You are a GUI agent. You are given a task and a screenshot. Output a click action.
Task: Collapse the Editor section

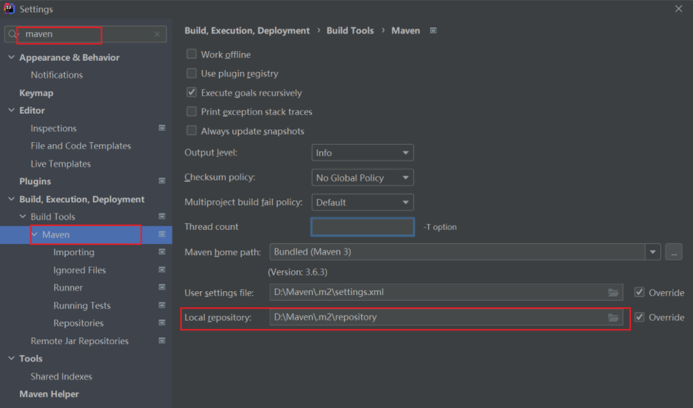click(12, 110)
